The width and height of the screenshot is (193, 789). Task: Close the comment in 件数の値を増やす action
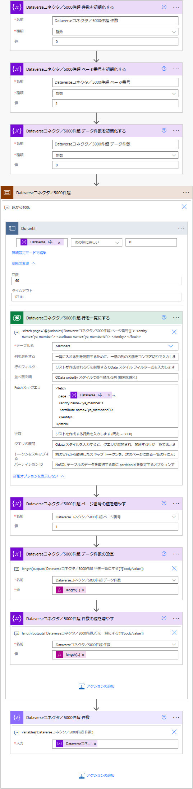(174, 632)
